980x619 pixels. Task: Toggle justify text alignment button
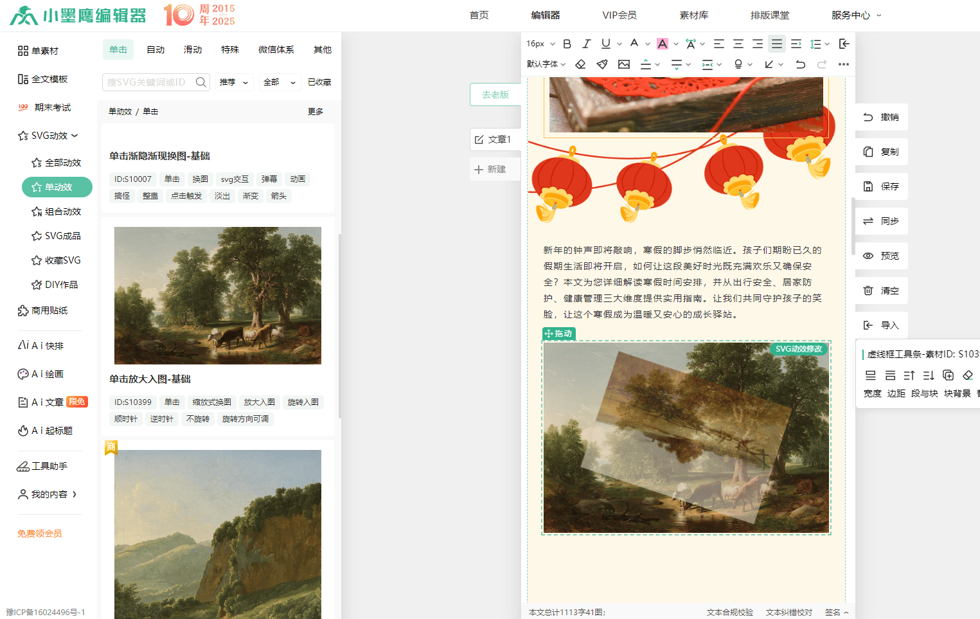pyautogui.click(x=777, y=44)
